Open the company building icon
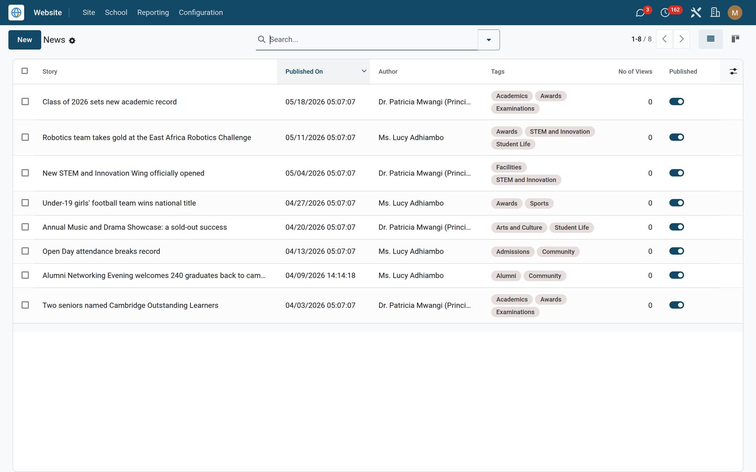The image size is (756, 472). coord(715,13)
